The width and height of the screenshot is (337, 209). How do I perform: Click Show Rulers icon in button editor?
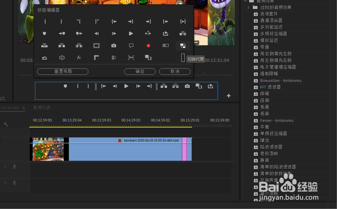pos(96,58)
